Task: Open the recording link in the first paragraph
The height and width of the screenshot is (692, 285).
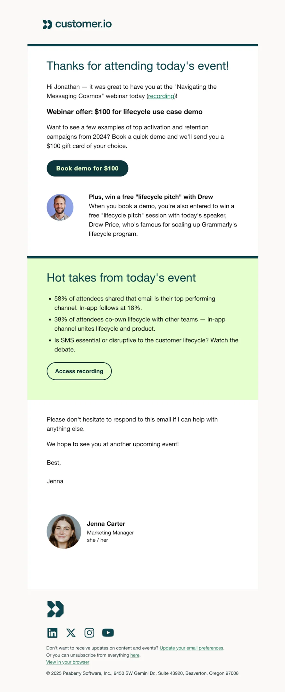Action: pyautogui.click(x=161, y=96)
